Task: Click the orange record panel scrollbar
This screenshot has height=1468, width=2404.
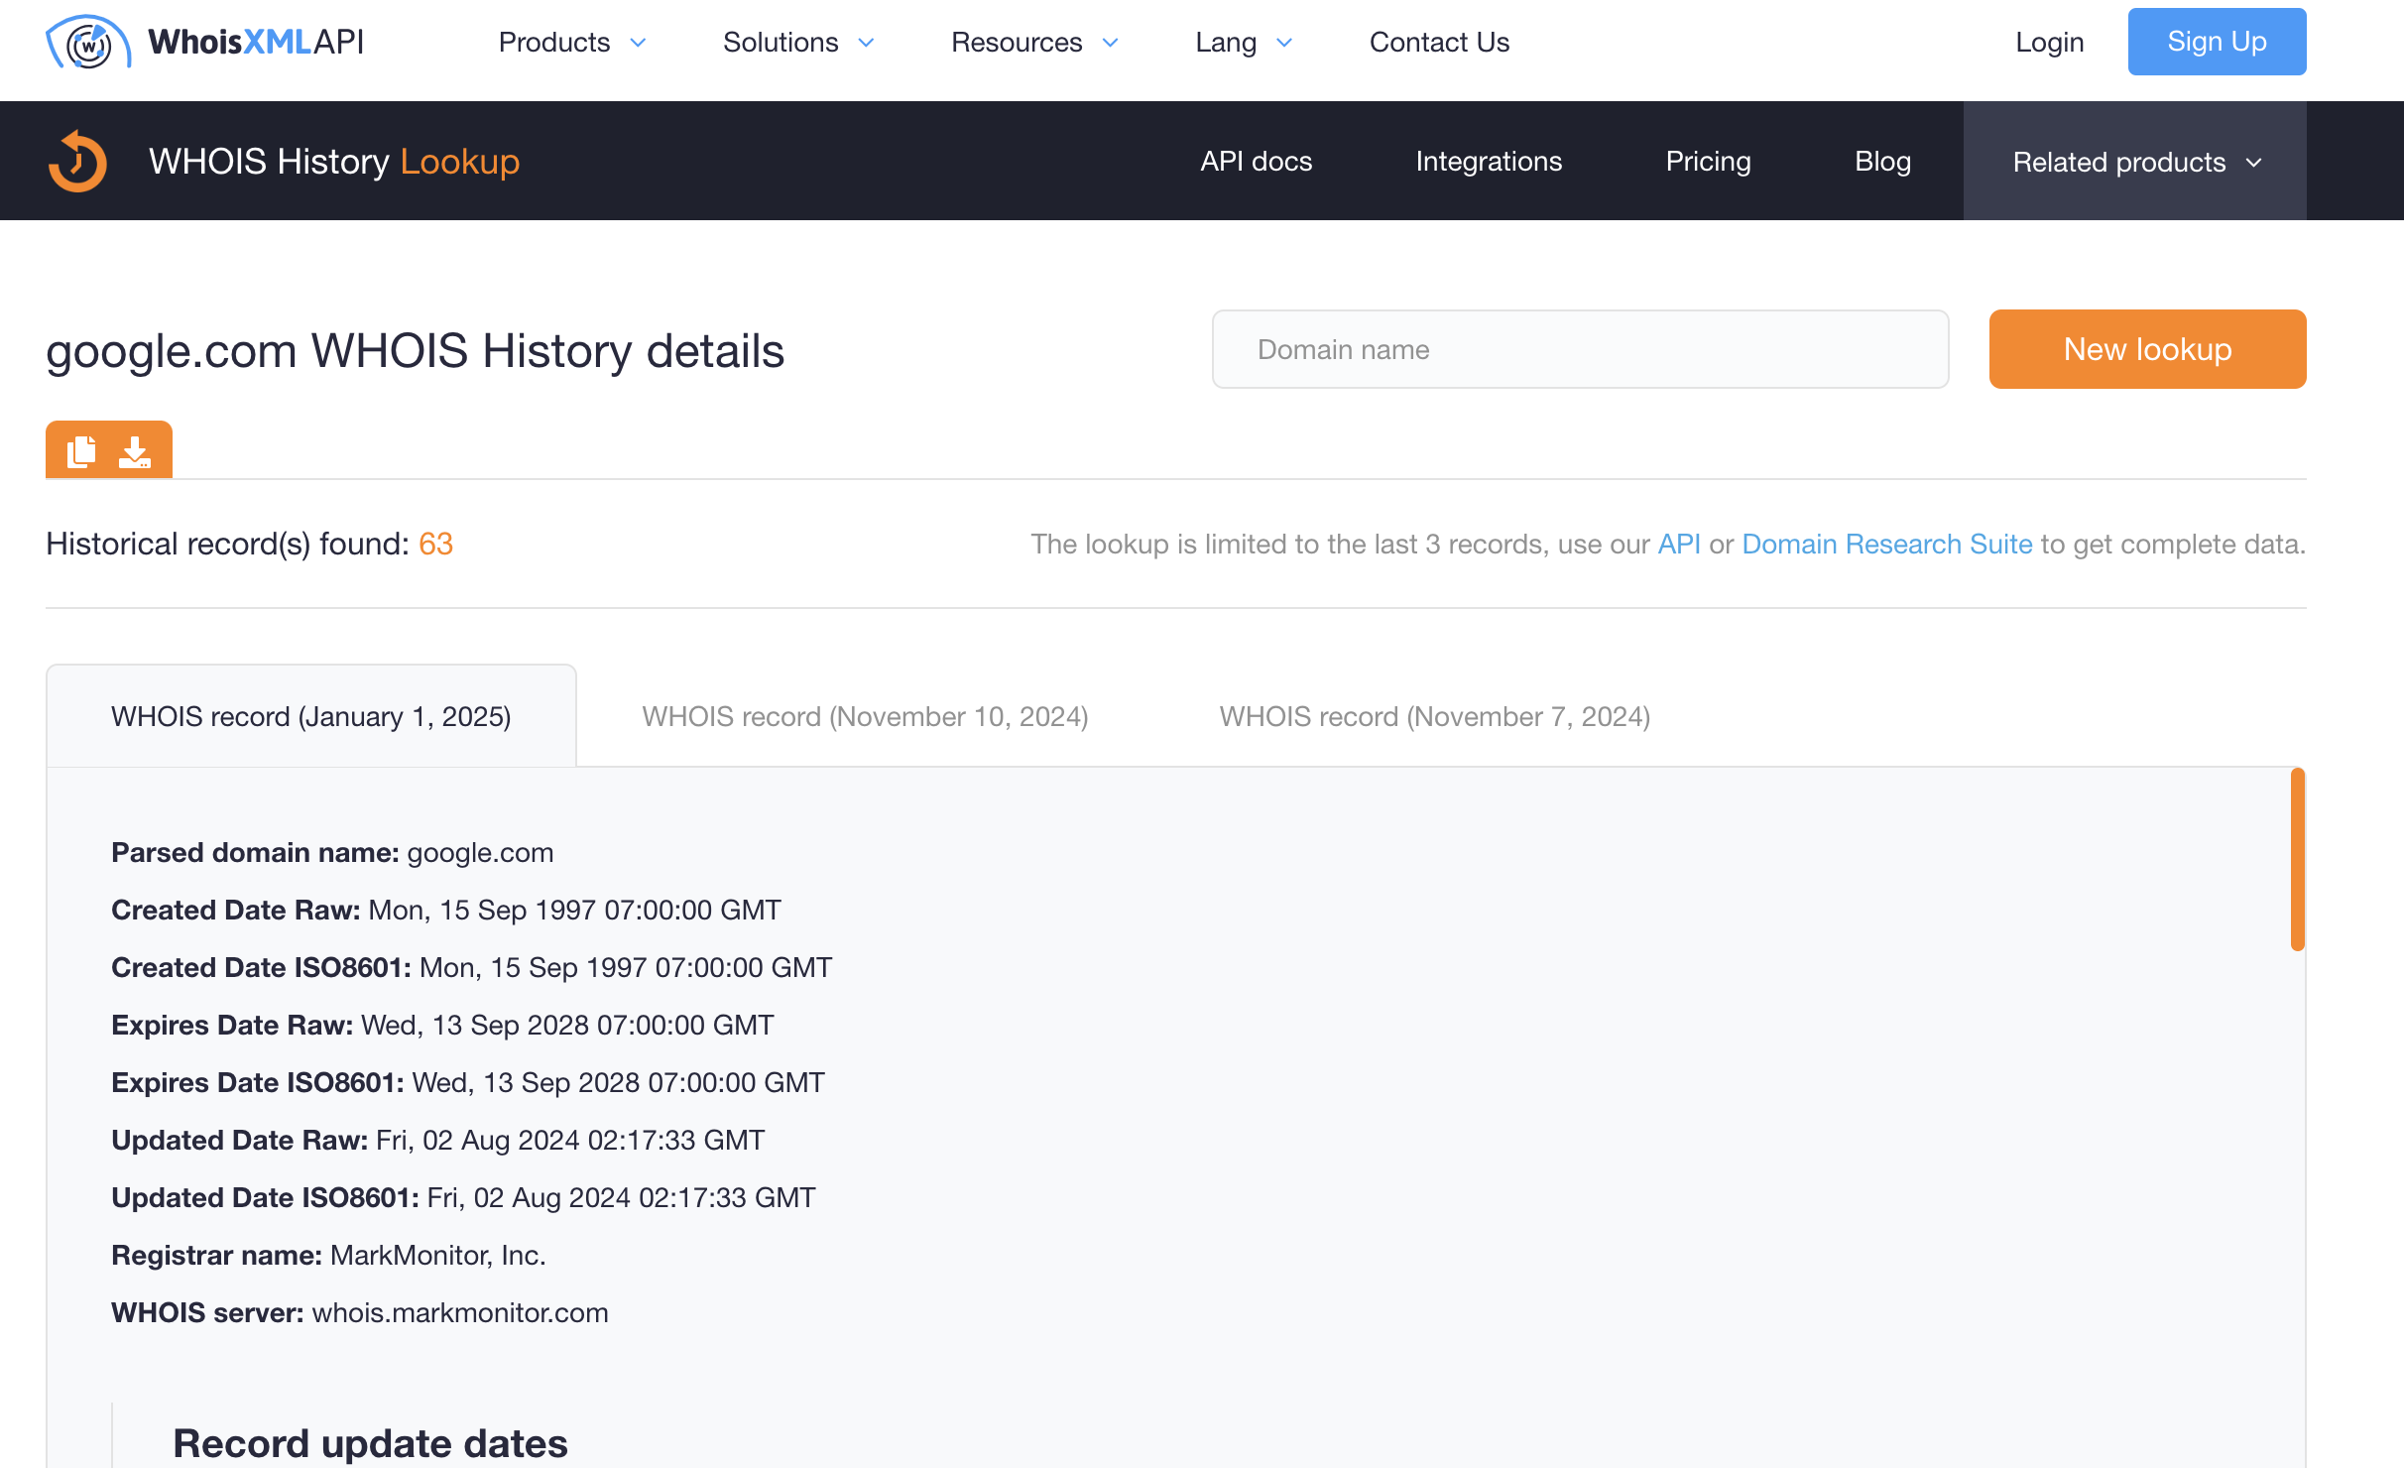Action: coord(2297,859)
